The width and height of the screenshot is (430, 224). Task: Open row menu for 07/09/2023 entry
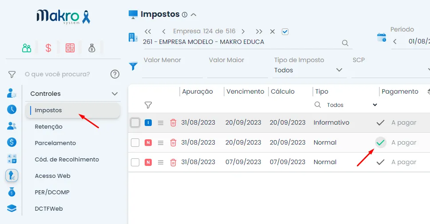pos(161,162)
